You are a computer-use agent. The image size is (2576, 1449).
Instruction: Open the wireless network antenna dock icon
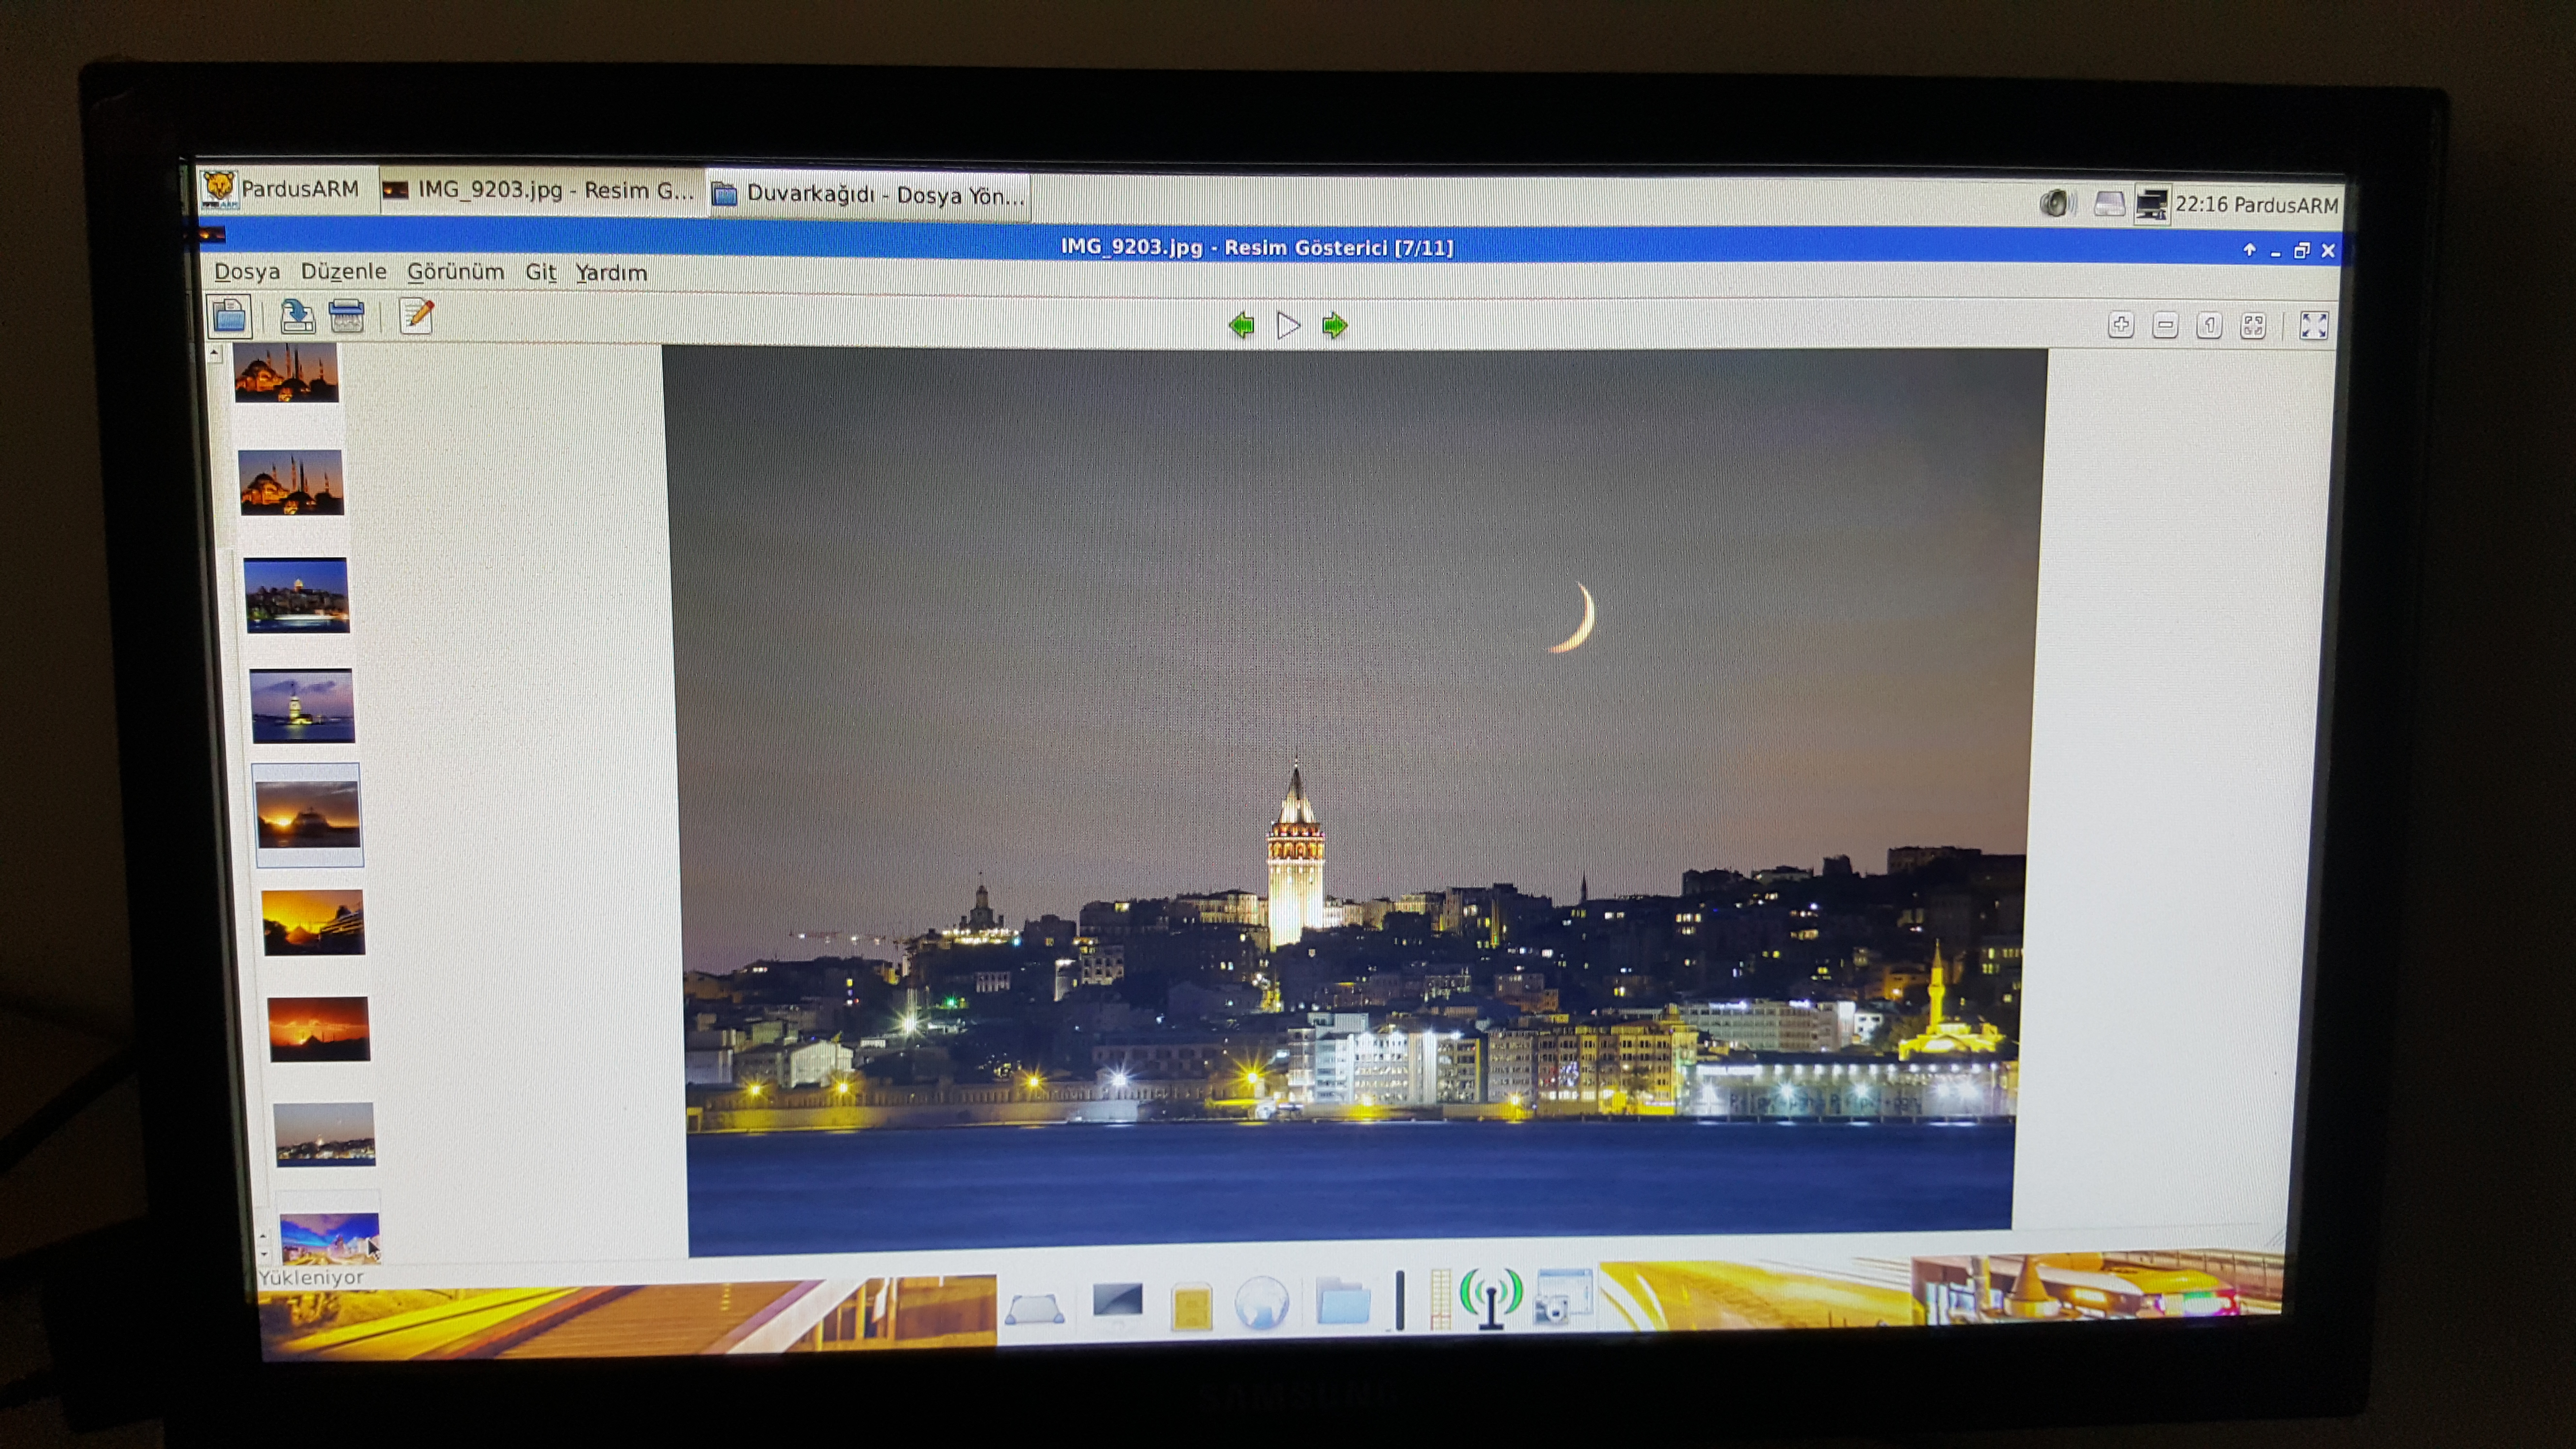click(1491, 1298)
